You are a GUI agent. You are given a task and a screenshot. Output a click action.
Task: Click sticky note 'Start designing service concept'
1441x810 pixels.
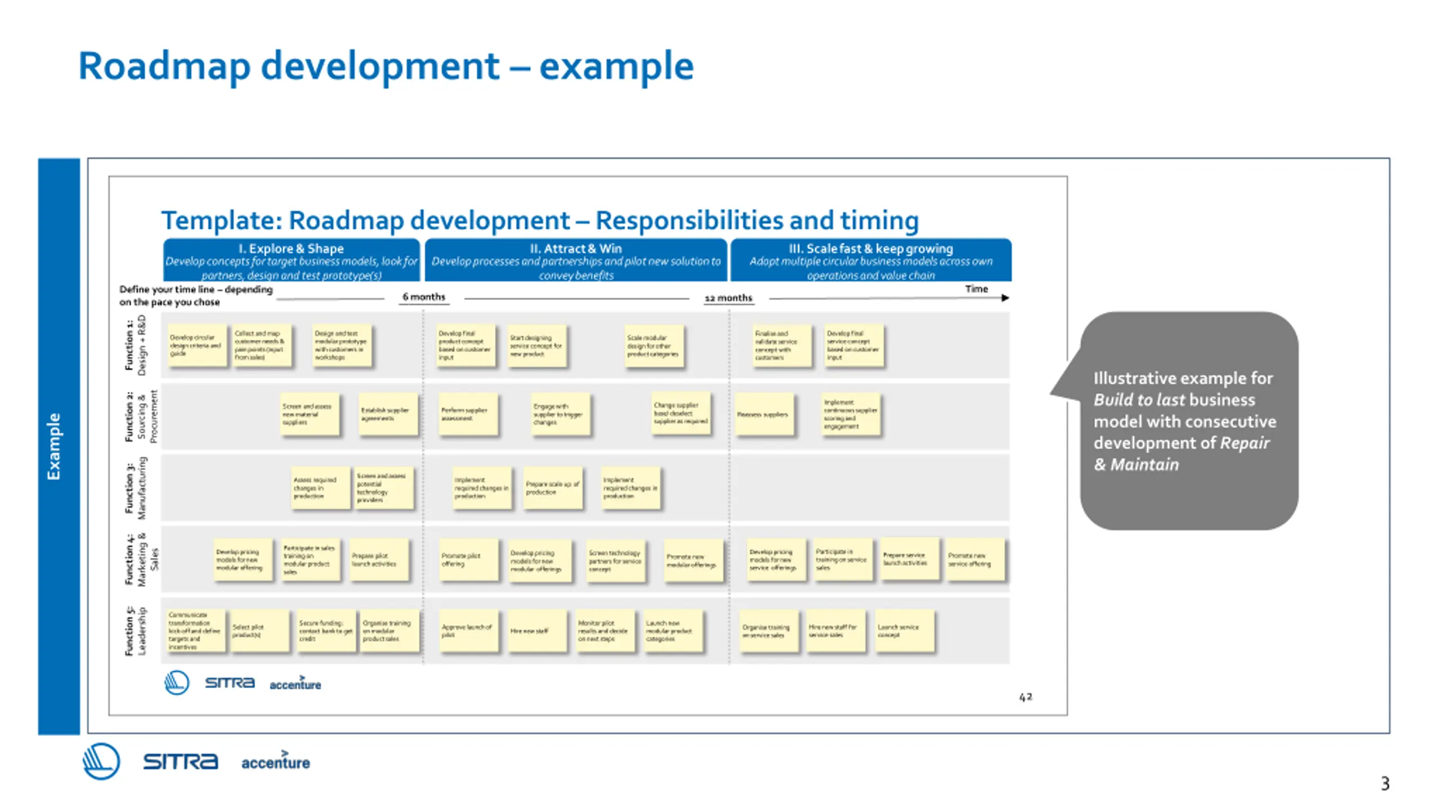tap(537, 345)
